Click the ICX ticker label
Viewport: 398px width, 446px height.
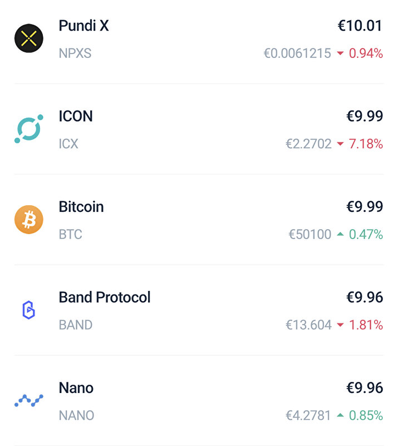[x=68, y=144]
